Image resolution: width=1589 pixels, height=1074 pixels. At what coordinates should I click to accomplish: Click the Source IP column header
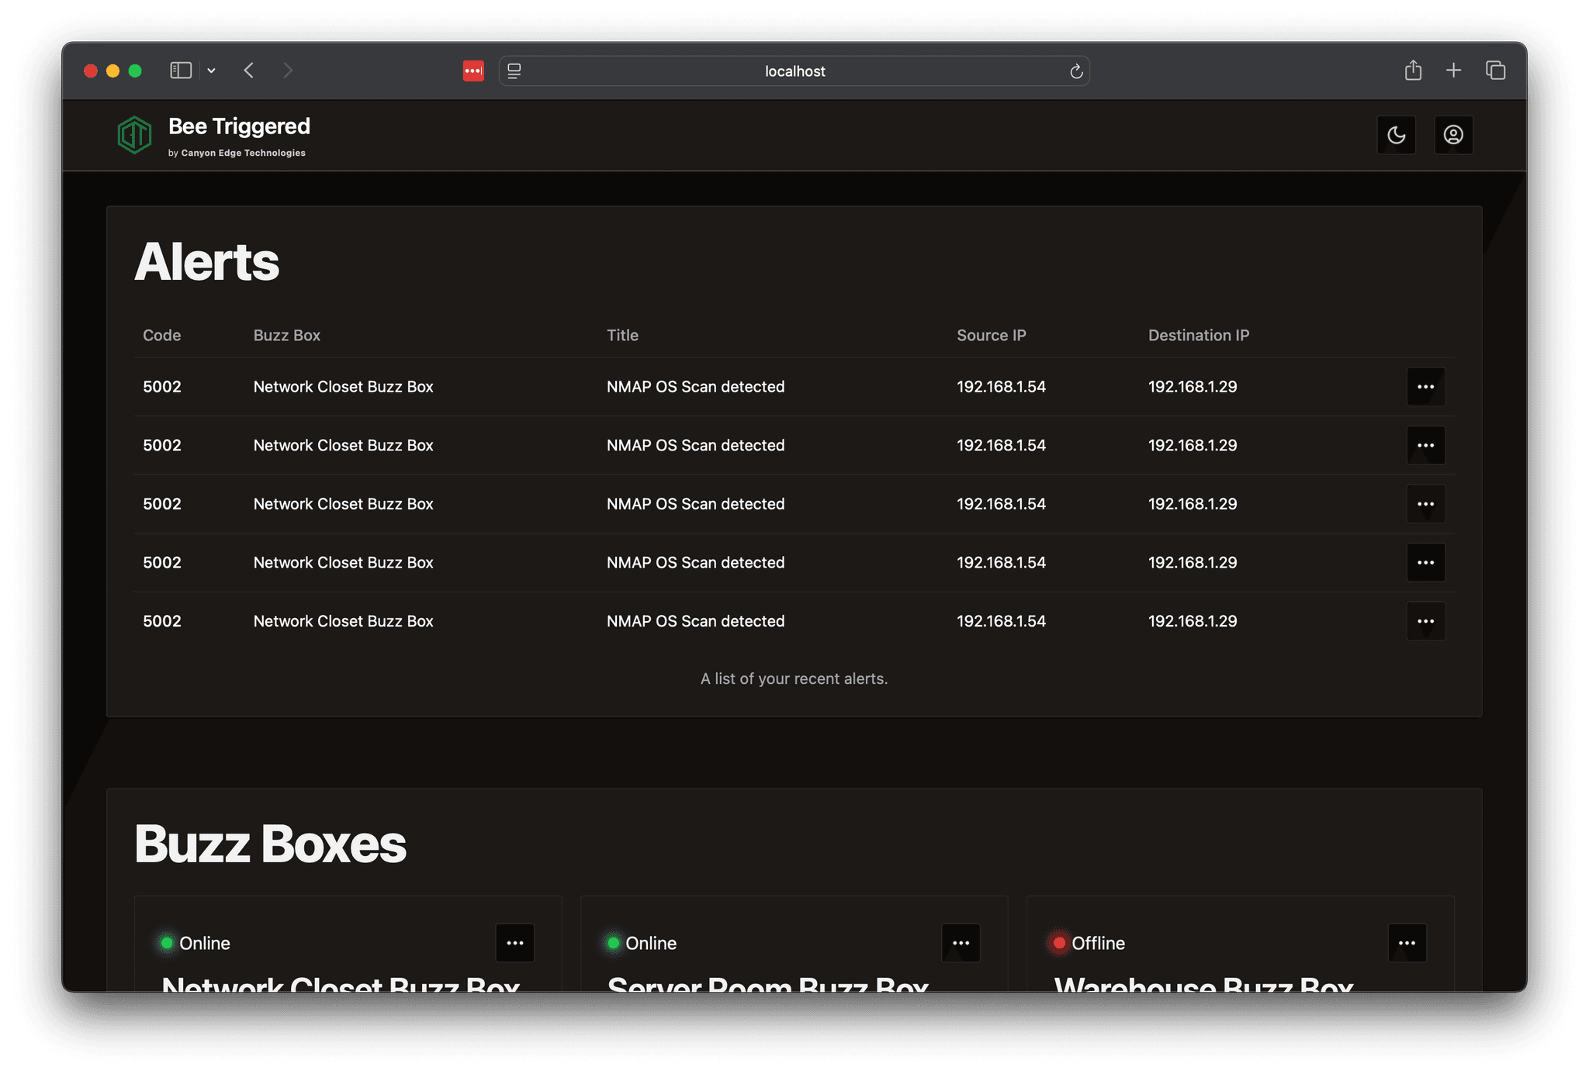991,335
